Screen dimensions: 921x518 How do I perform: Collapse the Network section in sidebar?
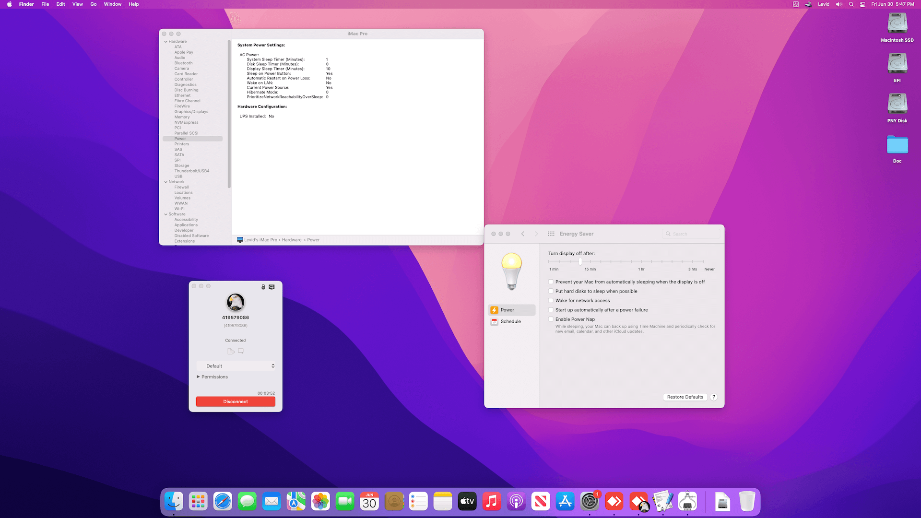(x=166, y=182)
